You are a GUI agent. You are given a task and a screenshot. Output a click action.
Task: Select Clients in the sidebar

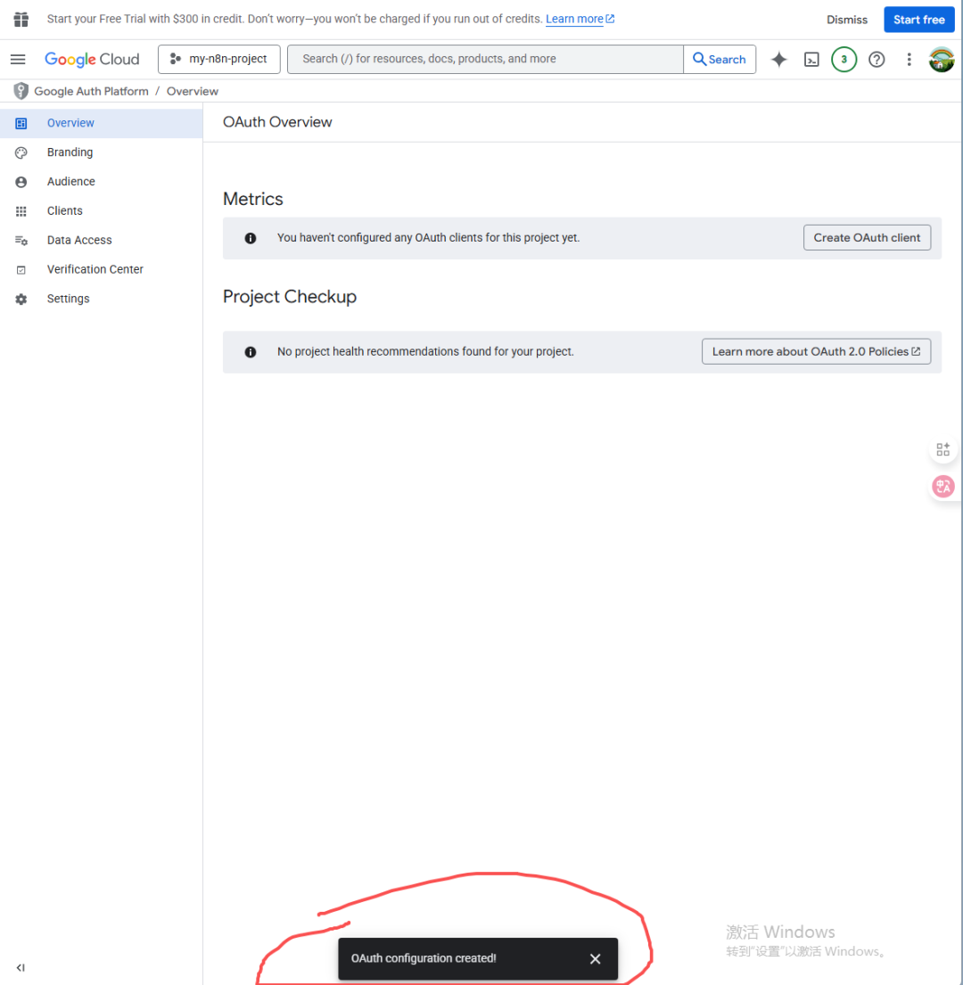(64, 211)
